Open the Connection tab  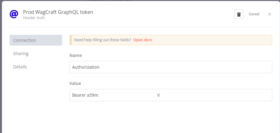(36, 40)
